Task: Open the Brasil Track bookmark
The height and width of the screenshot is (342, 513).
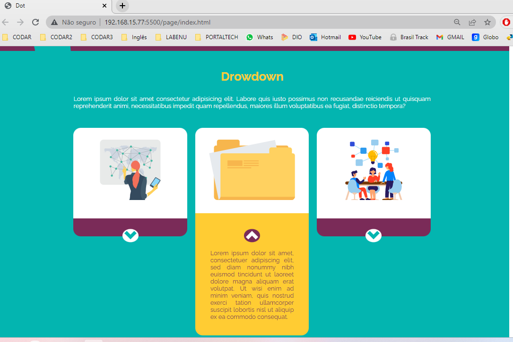Action: point(409,37)
